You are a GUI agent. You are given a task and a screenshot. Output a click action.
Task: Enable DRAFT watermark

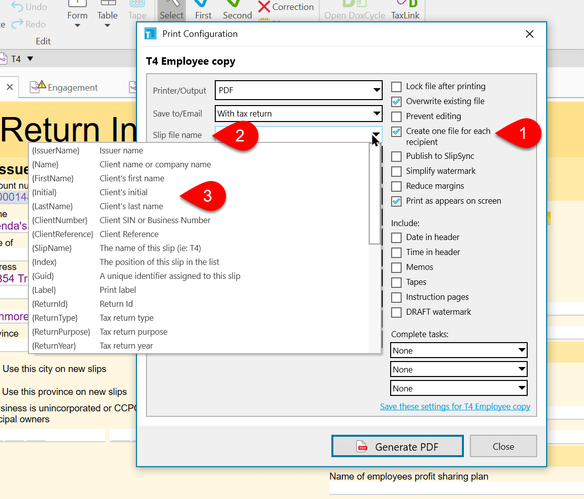(x=396, y=312)
